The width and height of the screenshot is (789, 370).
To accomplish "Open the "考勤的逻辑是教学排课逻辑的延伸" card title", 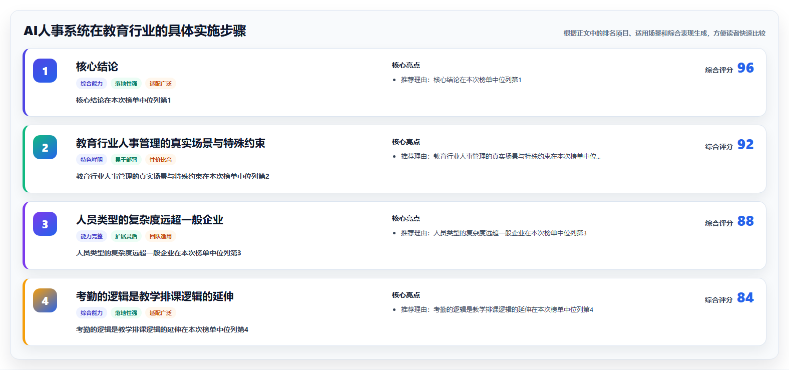I will point(155,296).
